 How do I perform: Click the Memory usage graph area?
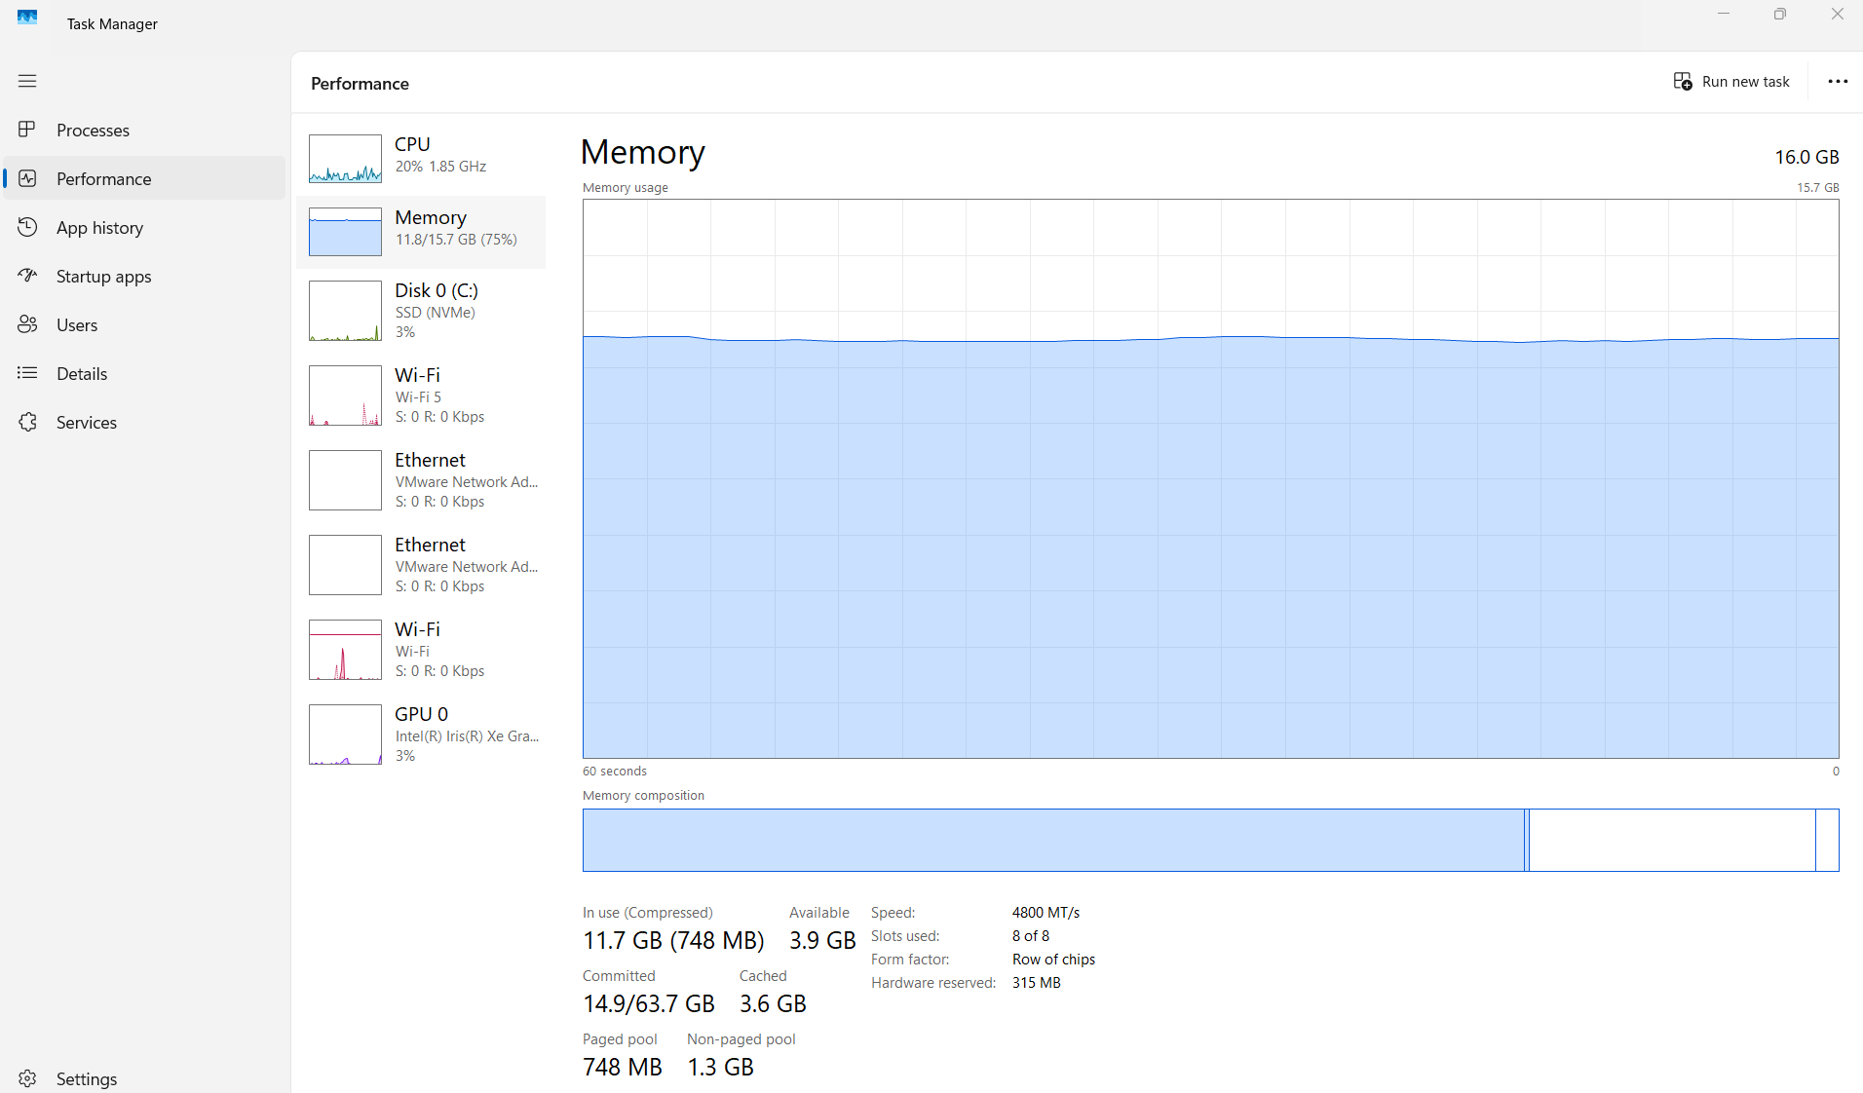pyautogui.click(x=1210, y=478)
